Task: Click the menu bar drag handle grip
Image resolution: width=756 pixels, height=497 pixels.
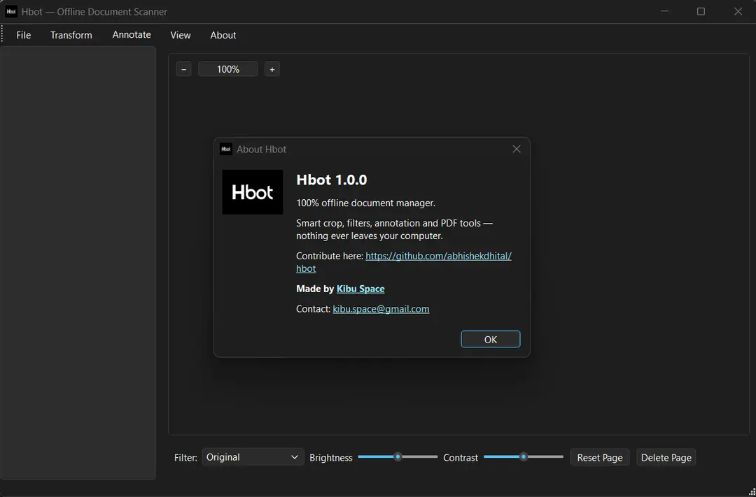Action: pos(2,34)
